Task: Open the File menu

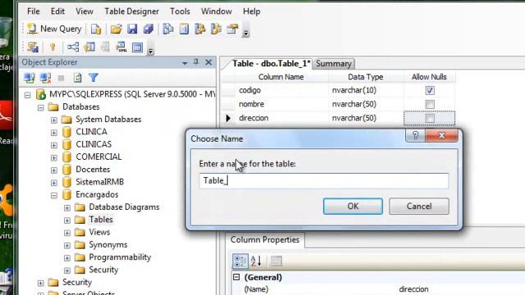Action: point(33,11)
